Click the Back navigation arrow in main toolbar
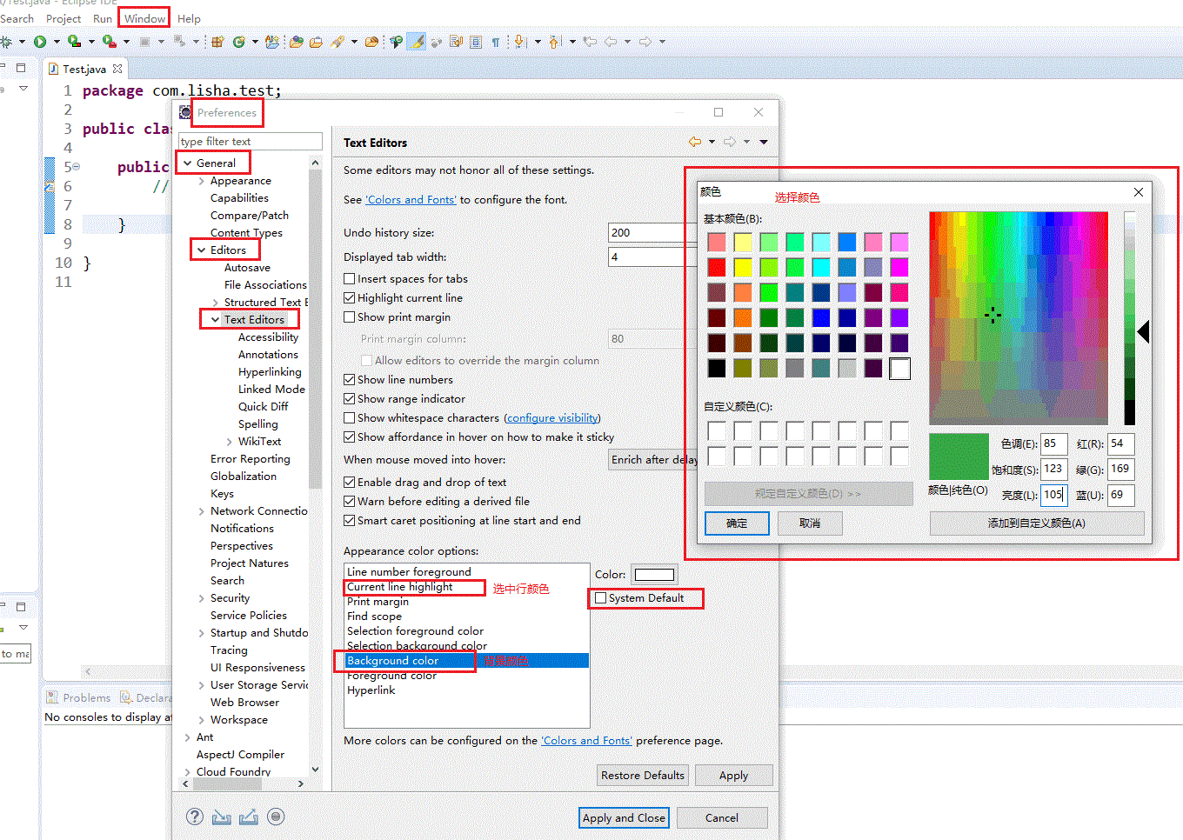This screenshot has width=1183, height=840. coord(611,41)
